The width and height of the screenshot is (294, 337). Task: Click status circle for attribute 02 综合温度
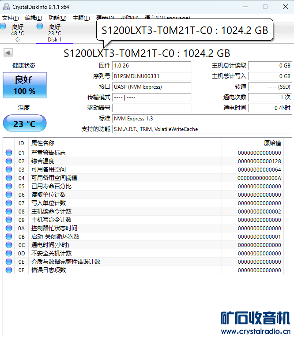point(9,161)
